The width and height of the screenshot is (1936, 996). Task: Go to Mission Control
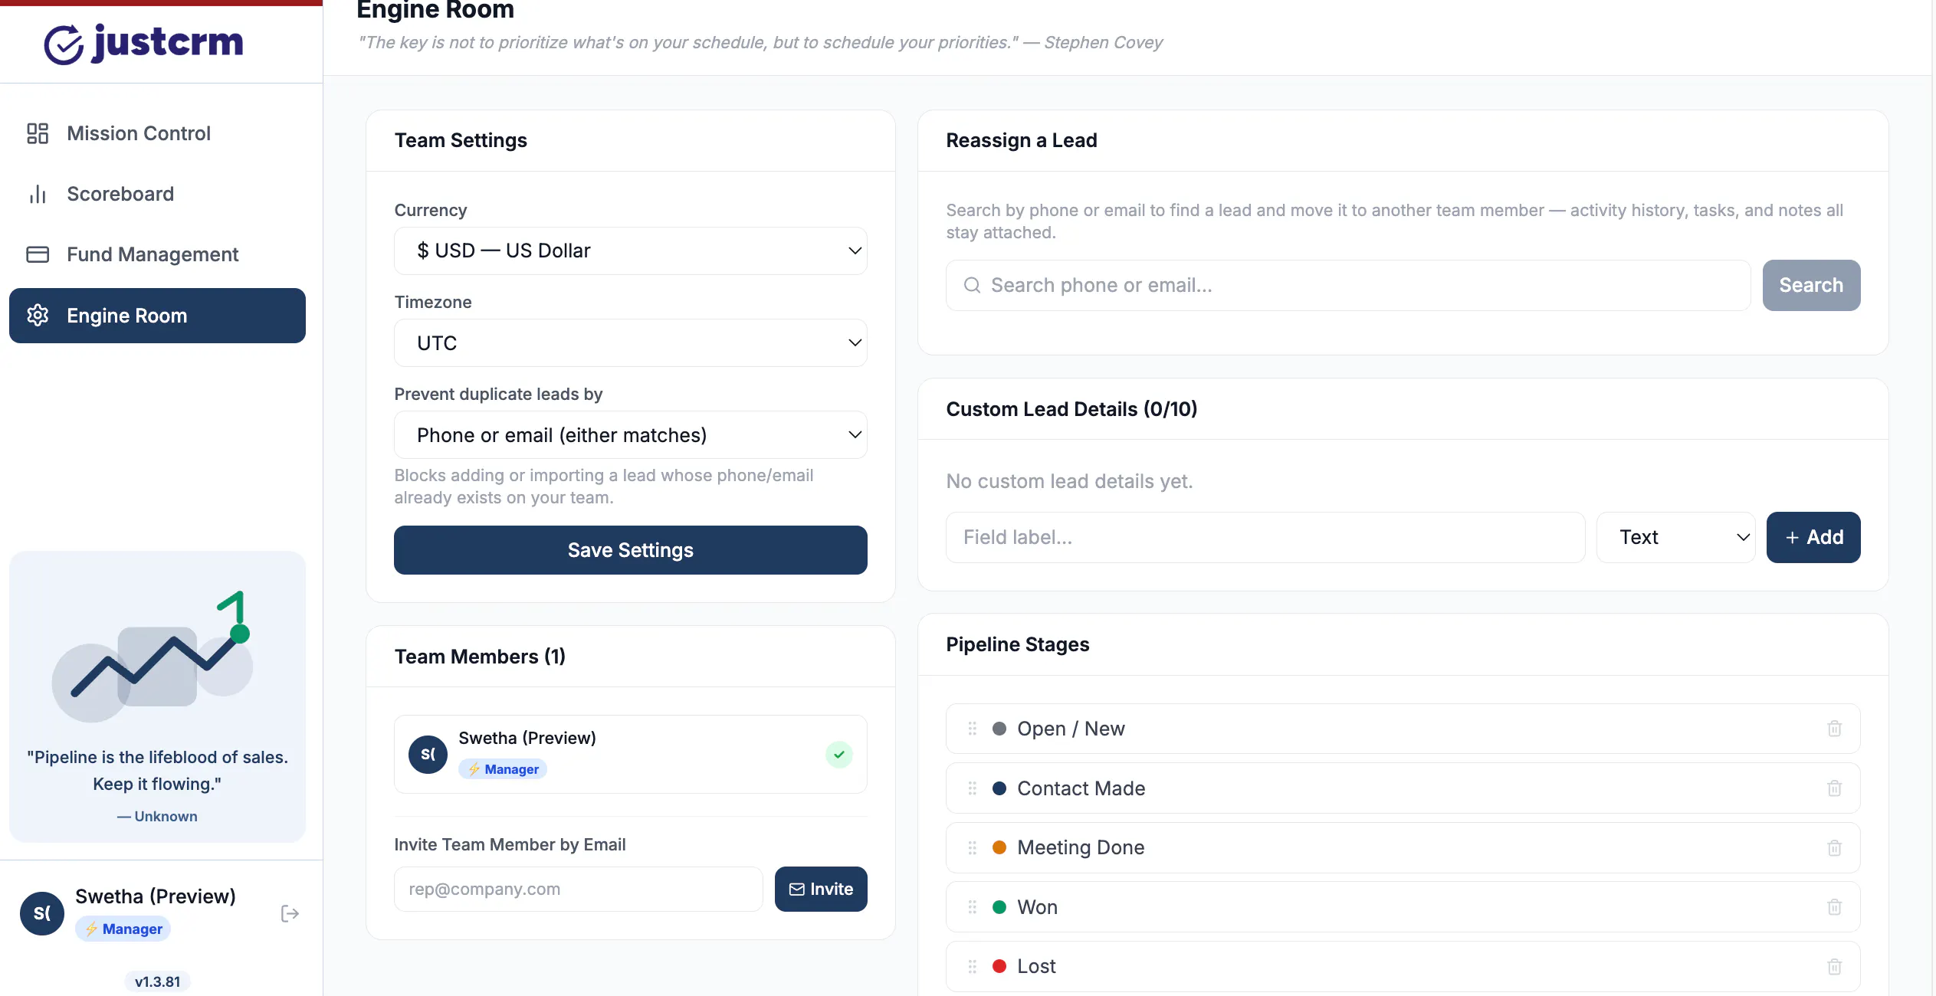pyautogui.click(x=157, y=133)
